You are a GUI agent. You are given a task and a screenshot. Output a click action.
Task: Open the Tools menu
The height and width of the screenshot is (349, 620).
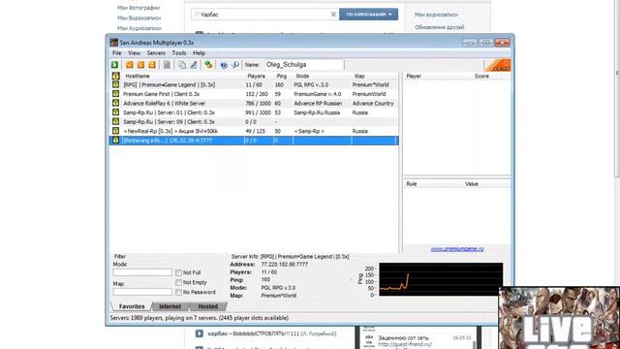coord(178,52)
